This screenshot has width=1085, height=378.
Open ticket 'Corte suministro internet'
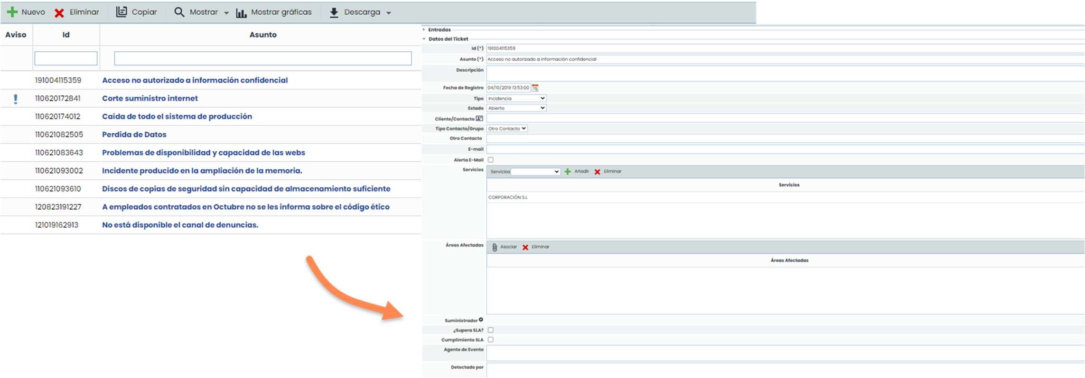pos(150,98)
